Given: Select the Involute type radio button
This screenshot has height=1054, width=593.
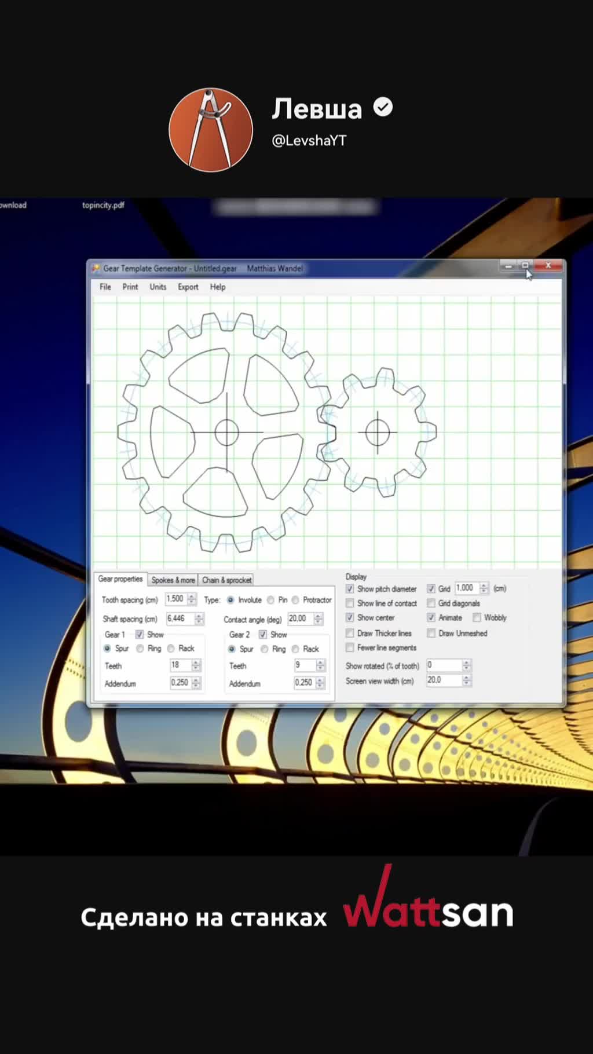Looking at the screenshot, I should (x=230, y=600).
